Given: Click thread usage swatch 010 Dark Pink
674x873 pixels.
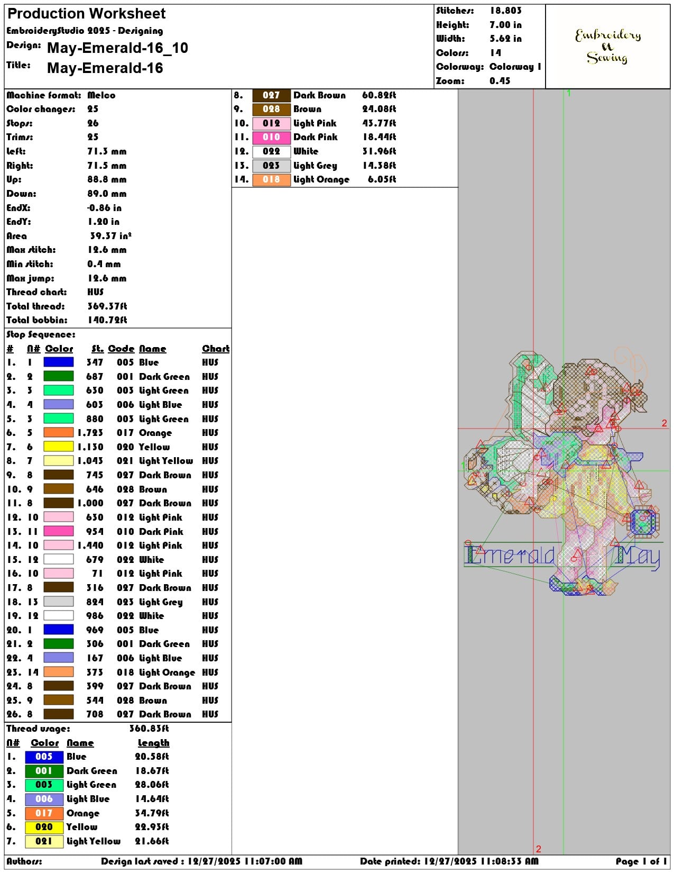Looking at the screenshot, I should tap(271, 137).
